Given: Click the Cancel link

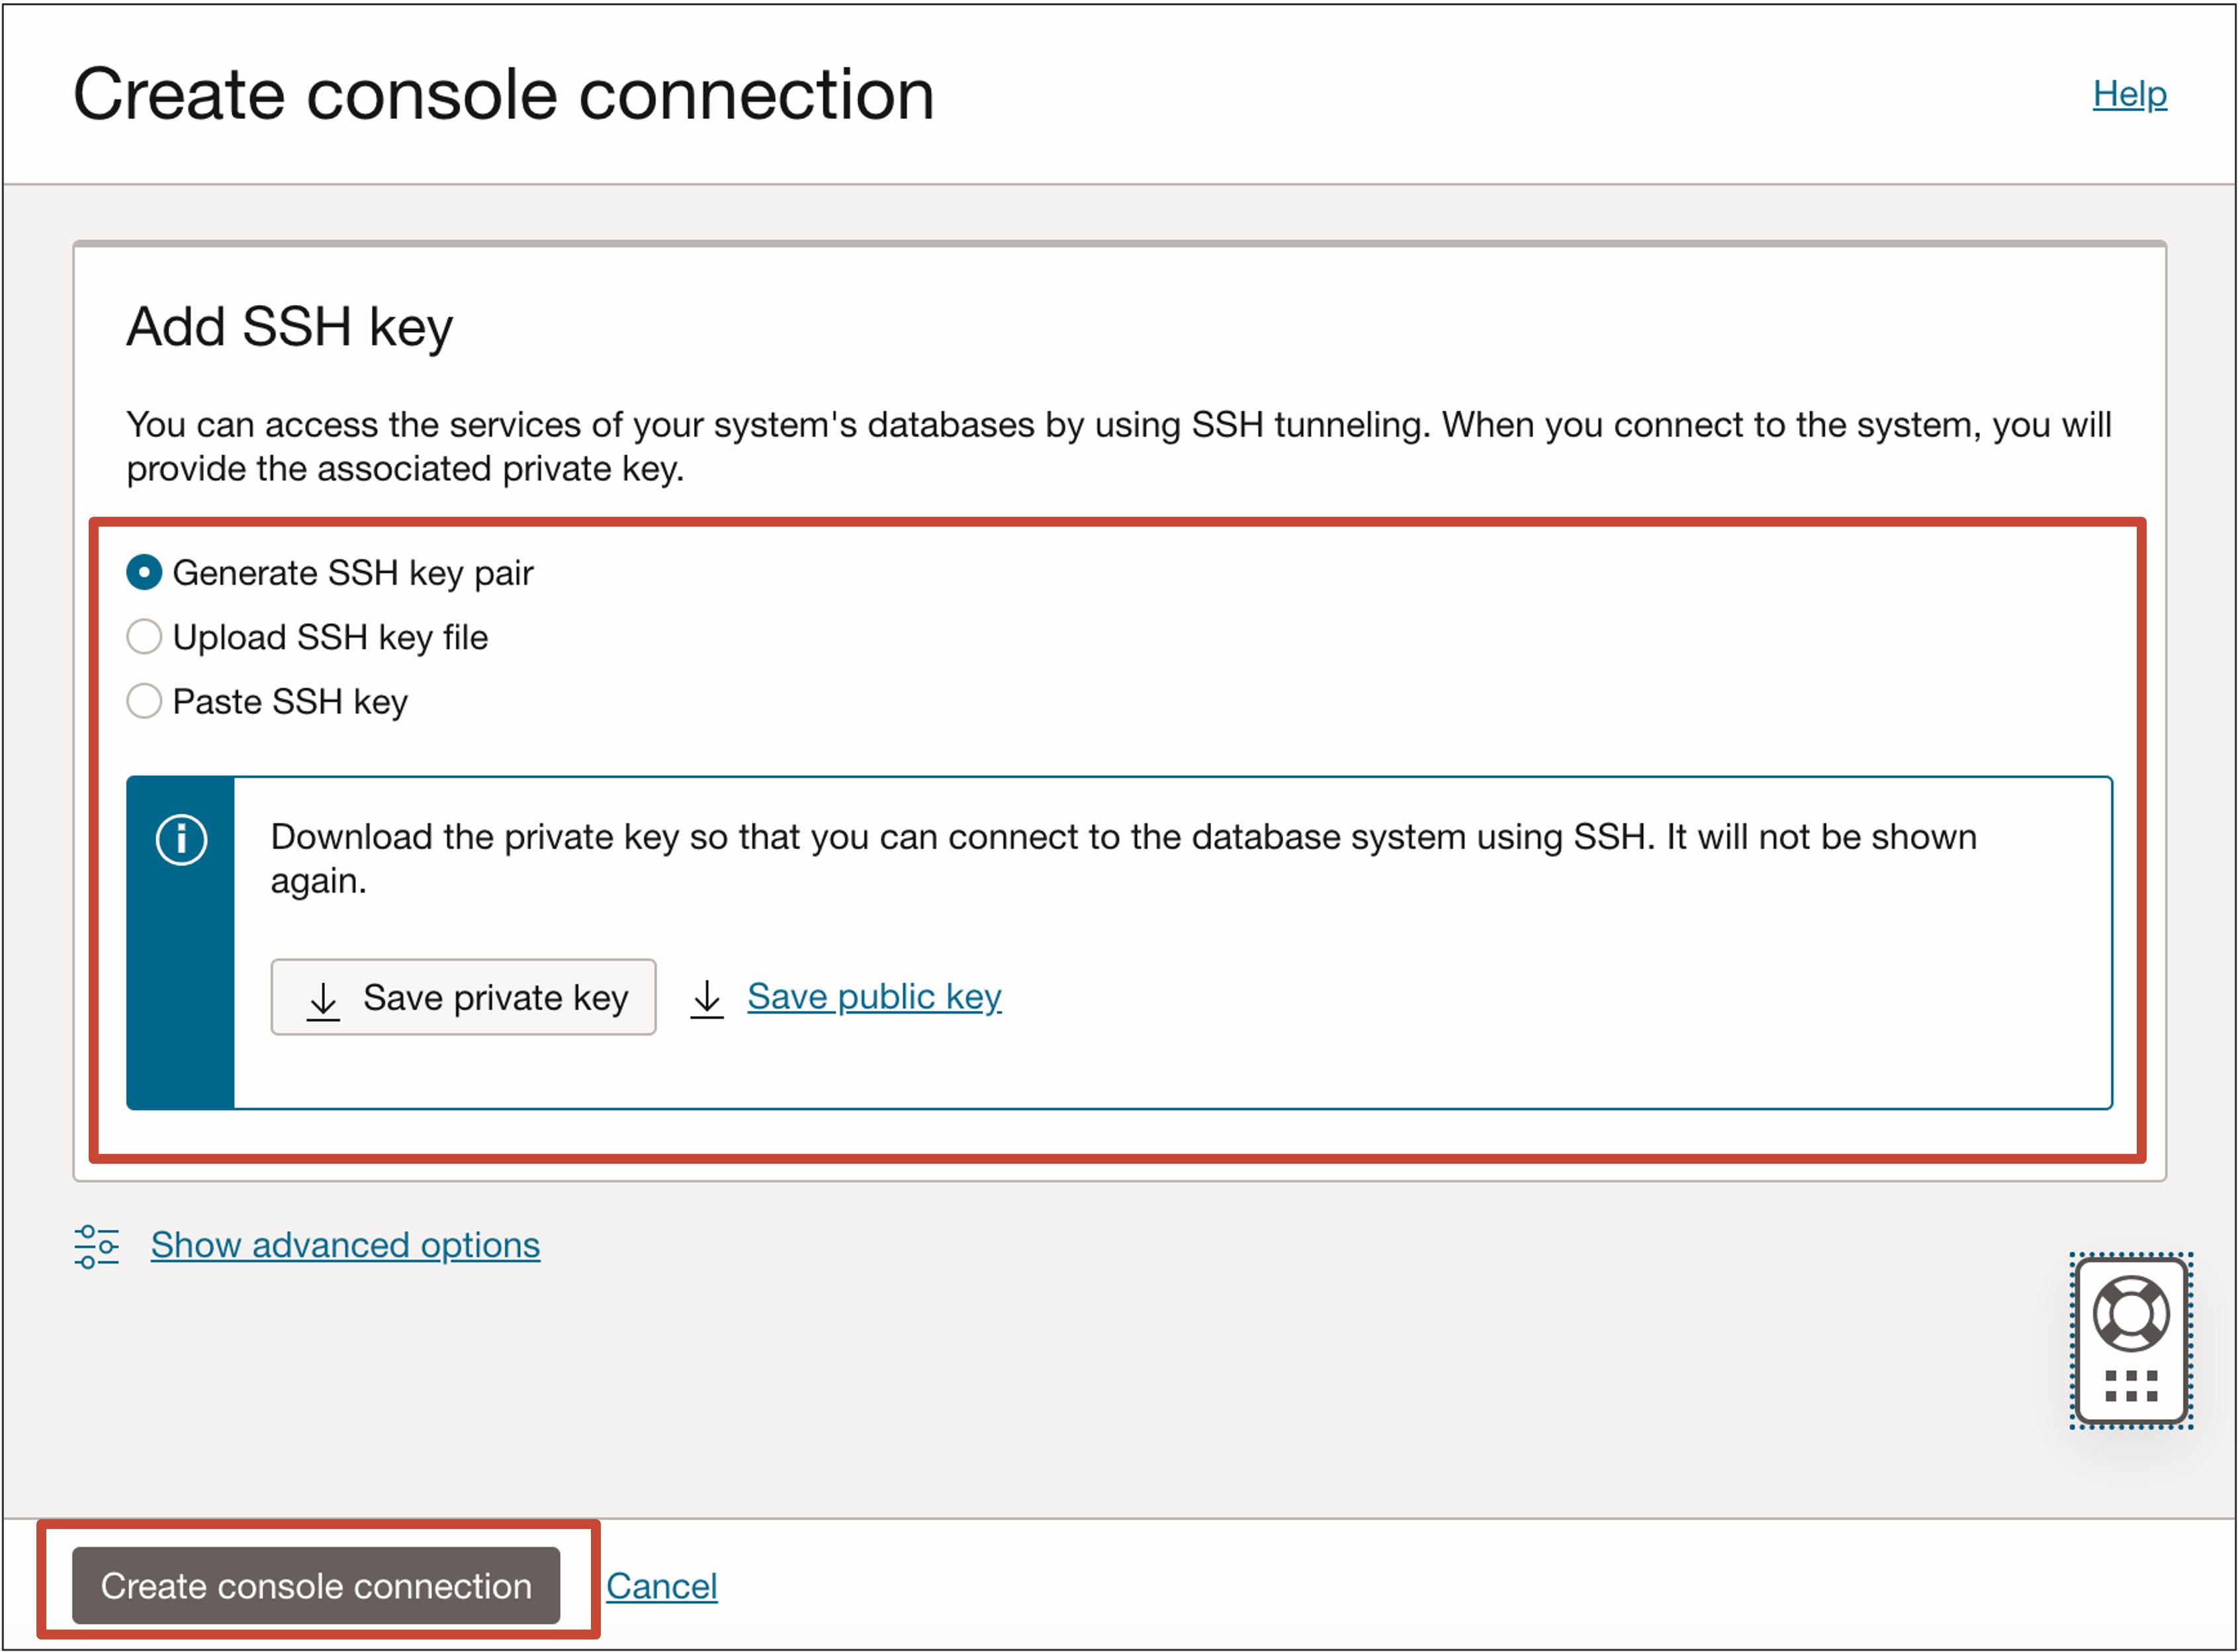Looking at the screenshot, I should [661, 1586].
